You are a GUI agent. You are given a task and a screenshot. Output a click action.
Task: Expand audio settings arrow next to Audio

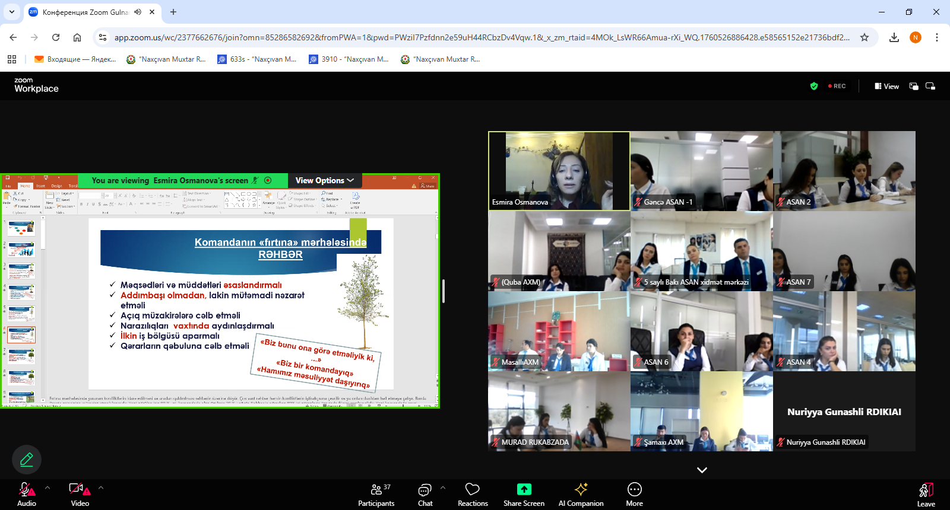coord(47,487)
